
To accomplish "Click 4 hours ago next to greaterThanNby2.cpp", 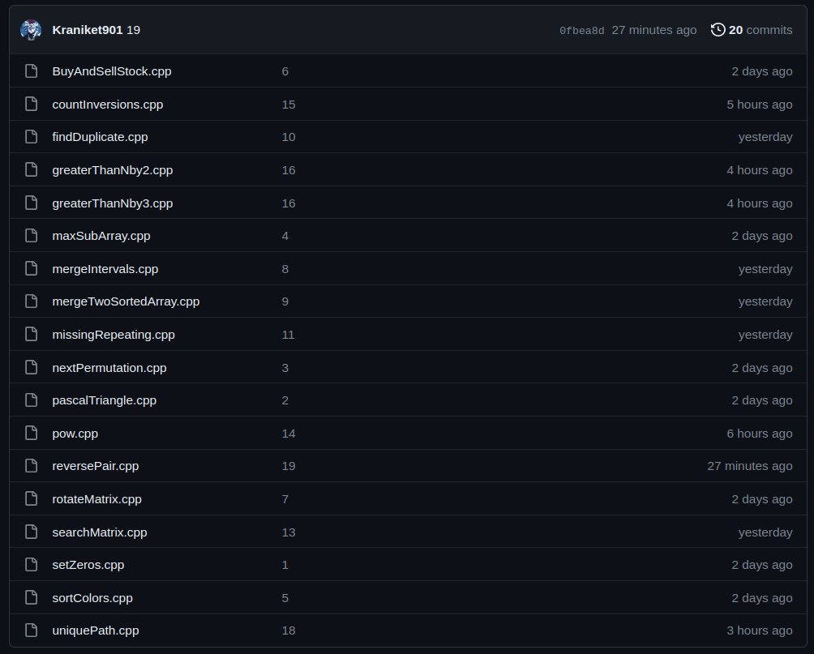I will click(x=760, y=170).
